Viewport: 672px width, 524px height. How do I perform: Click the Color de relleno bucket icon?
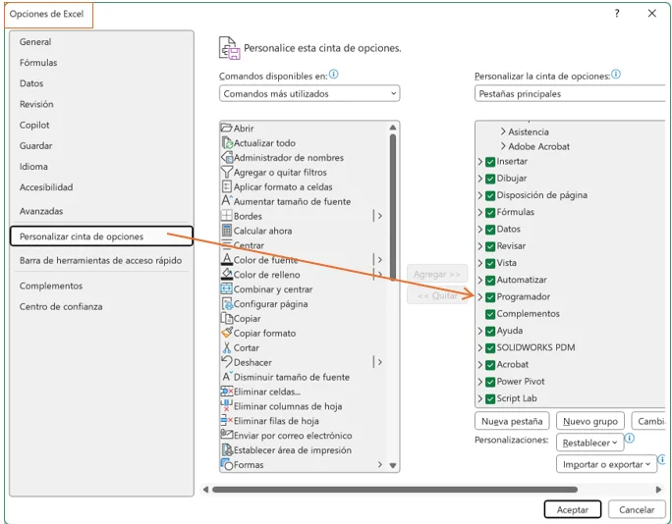click(x=227, y=274)
